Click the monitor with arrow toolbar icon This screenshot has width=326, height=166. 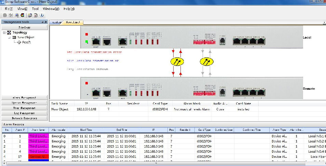pos(17,15)
